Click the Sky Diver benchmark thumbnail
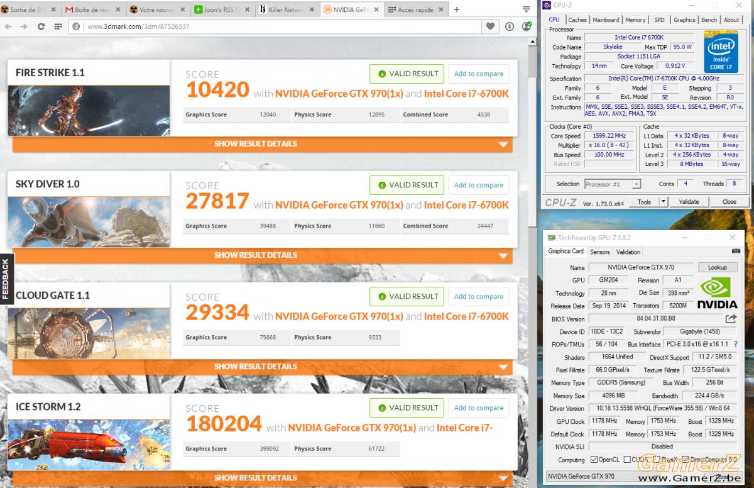 click(89, 221)
